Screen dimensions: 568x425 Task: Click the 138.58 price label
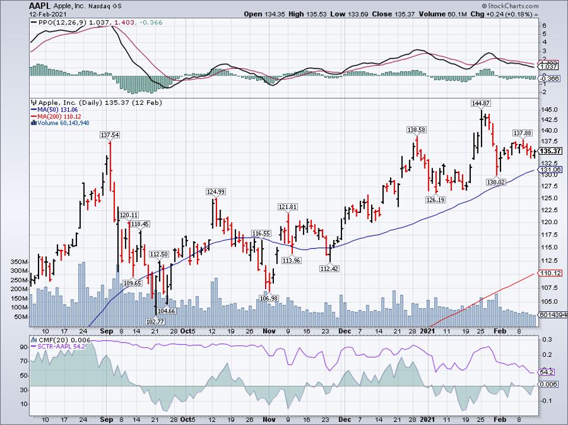pos(417,130)
